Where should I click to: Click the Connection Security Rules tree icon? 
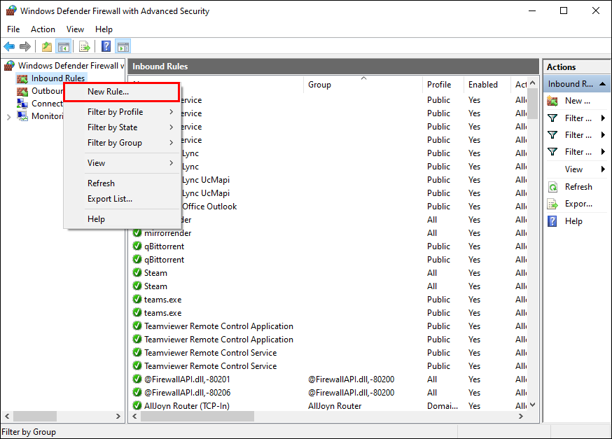coord(22,104)
